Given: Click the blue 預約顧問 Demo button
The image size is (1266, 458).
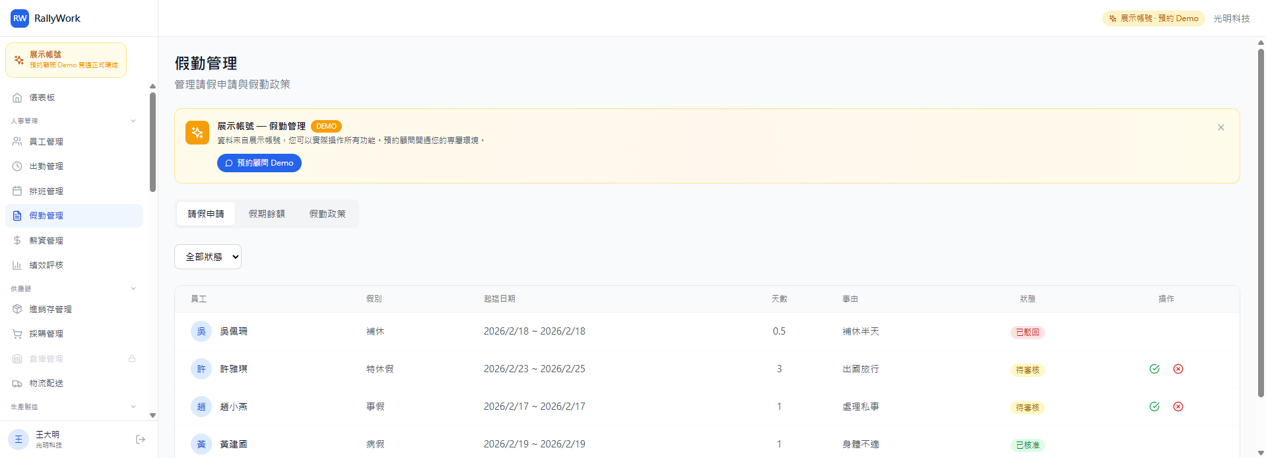Looking at the screenshot, I should click(x=259, y=163).
